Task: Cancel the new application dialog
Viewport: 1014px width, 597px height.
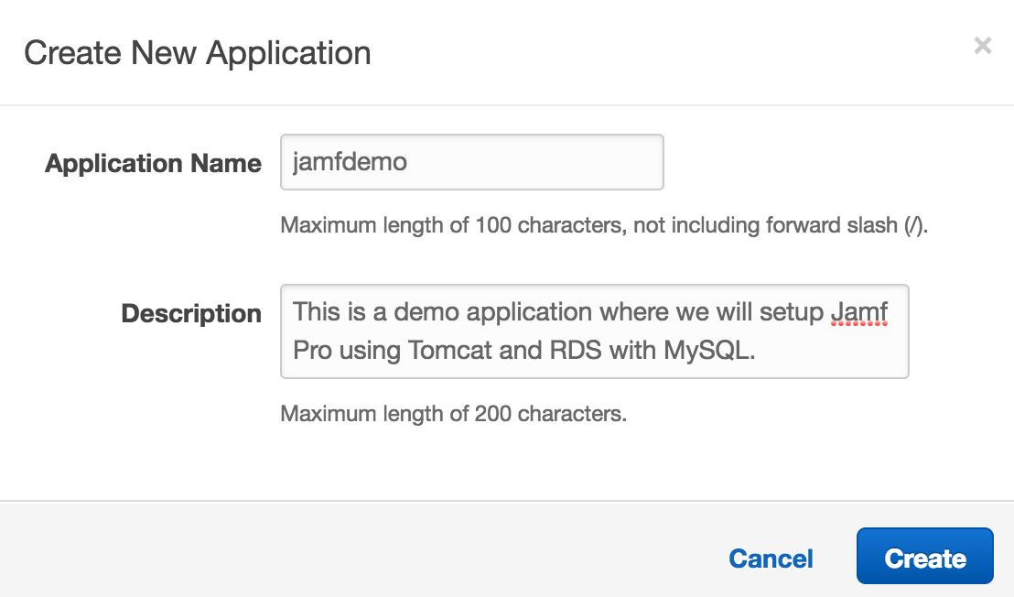Action: pyautogui.click(x=771, y=559)
